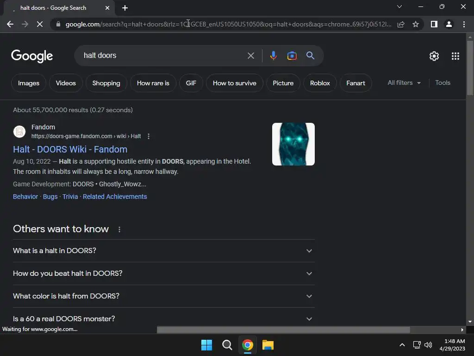The height and width of the screenshot is (356, 474).
Task: Switch to the Videos filter
Action: tap(66, 83)
